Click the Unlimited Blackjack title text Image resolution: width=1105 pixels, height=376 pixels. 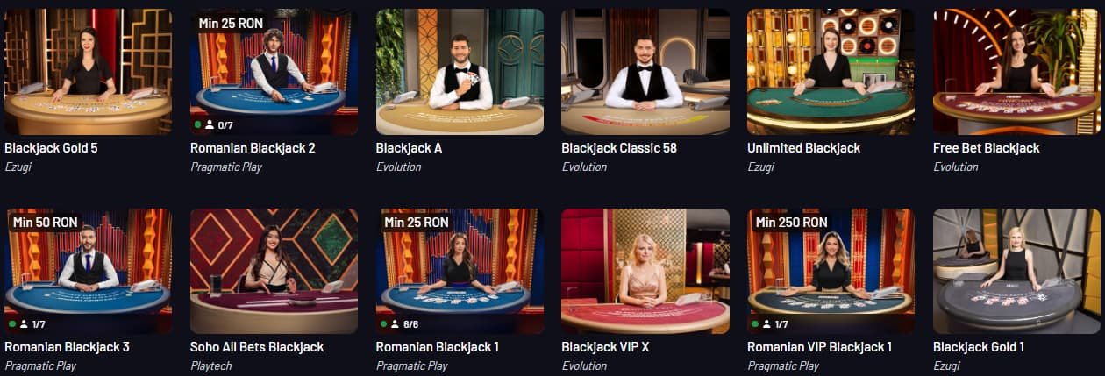point(804,148)
